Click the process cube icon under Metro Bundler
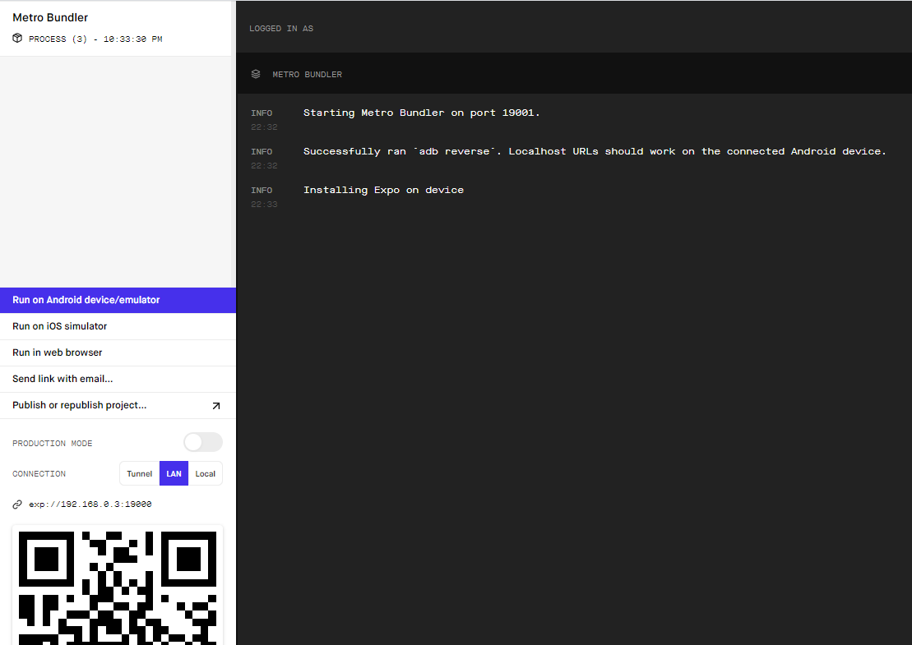 [17, 39]
